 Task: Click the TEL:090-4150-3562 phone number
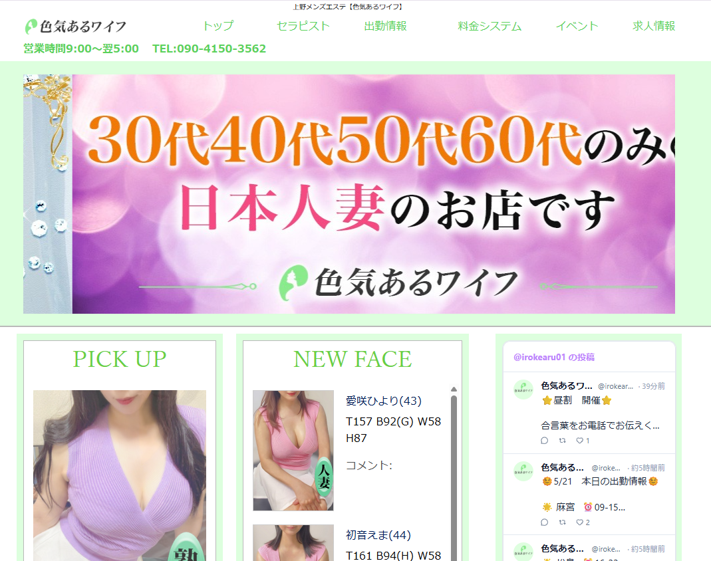click(209, 49)
